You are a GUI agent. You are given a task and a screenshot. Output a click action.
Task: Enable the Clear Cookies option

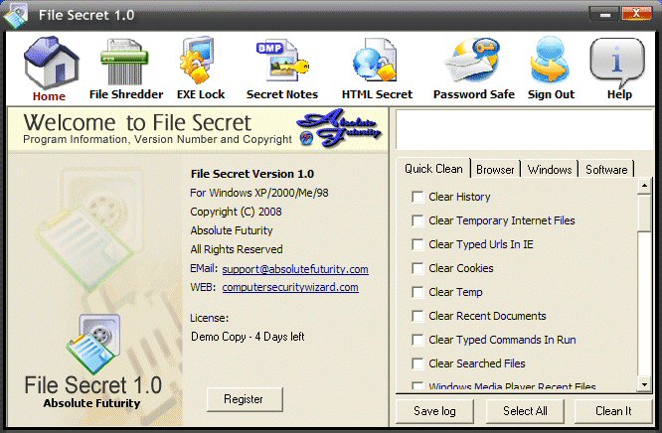pos(417,268)
